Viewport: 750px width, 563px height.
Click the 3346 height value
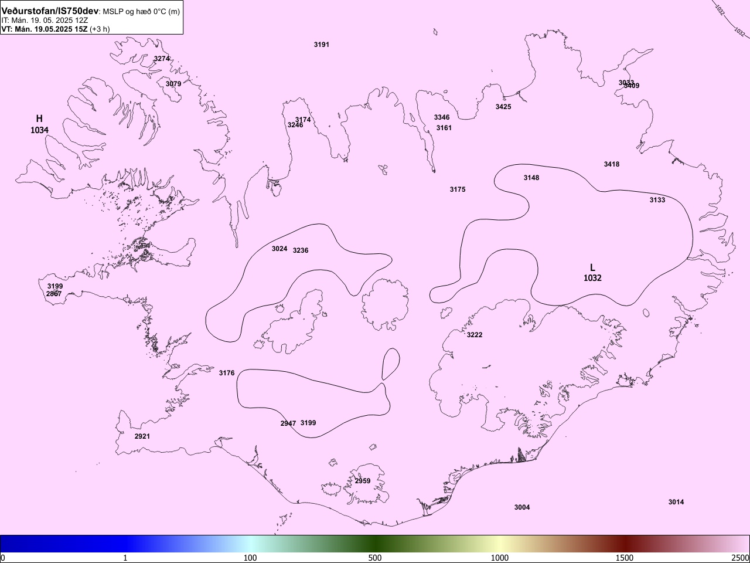442,118
